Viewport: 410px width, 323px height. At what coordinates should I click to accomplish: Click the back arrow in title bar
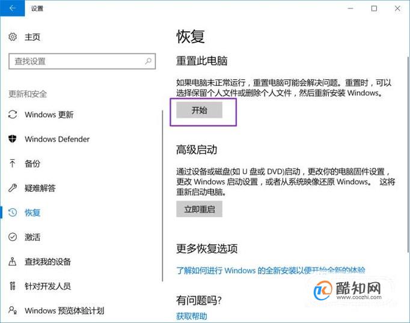pos(12,8)
